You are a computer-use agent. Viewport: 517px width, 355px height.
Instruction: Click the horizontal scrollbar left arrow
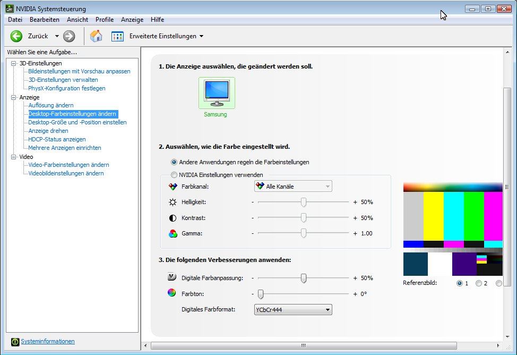(x=145, y=346)
